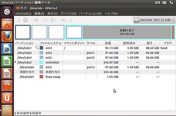
Task: Collapse the /dev/sda2 extended partition tree
Action: (x=15, y=62)
